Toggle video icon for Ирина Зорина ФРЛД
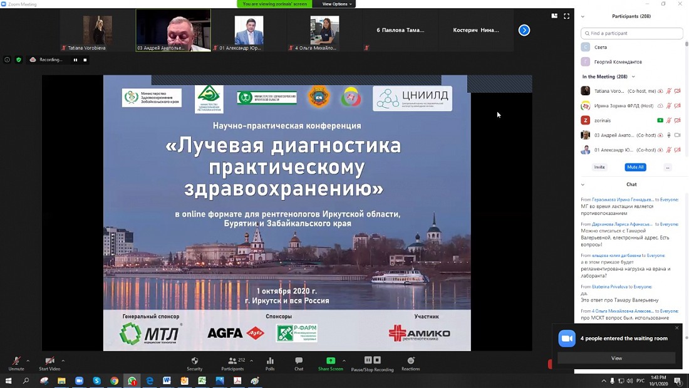689x388 pixels. [678, 106]
